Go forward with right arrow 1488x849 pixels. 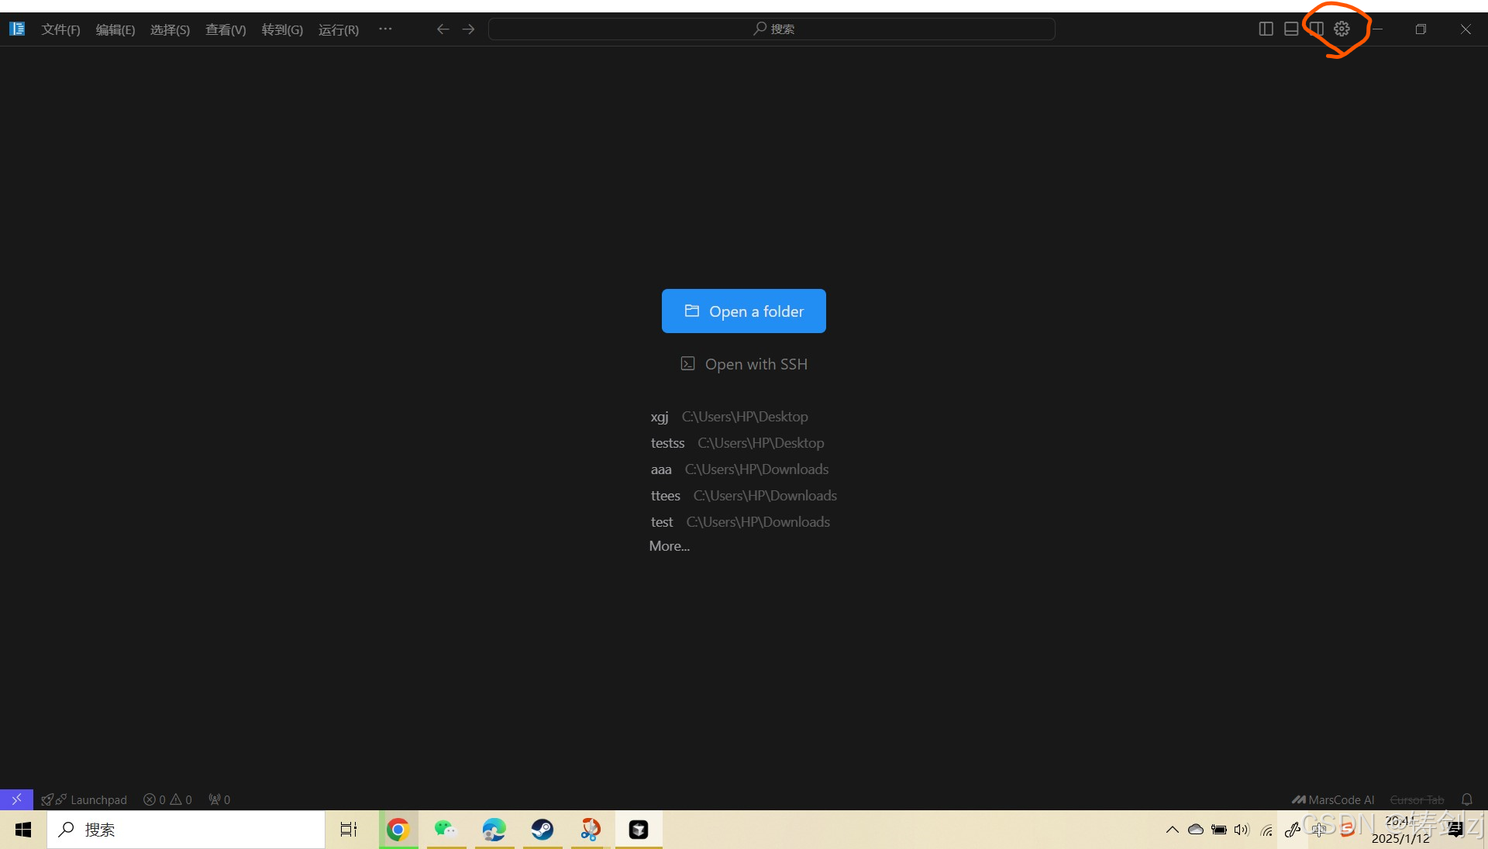(x=468, y=29)
